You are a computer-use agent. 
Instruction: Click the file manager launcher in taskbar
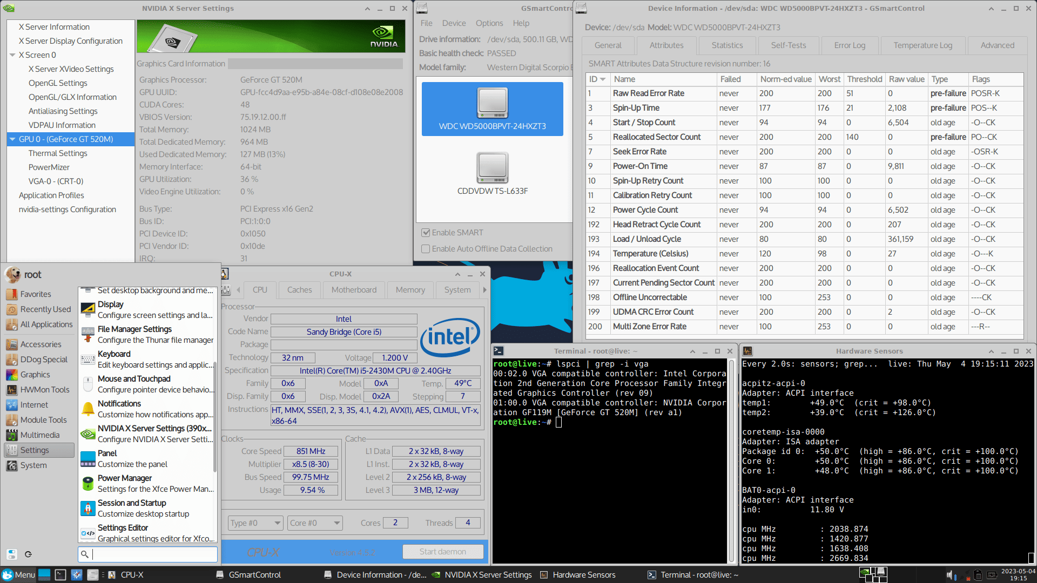[93, 575]
